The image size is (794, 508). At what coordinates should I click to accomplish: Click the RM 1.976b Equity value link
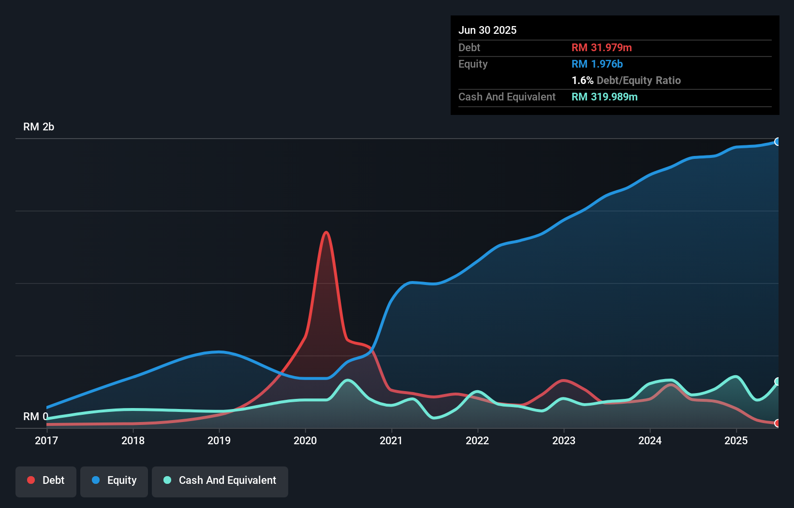click(x=597, y=64)
